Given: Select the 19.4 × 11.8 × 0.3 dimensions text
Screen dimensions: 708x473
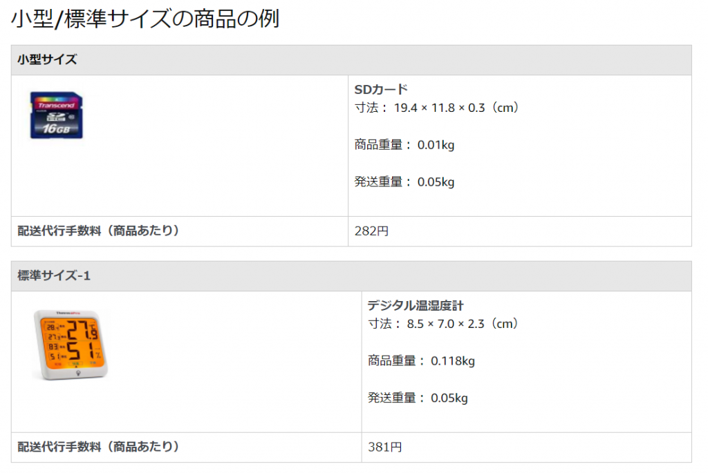Looking at the screenshot, I should coord(456,108).
